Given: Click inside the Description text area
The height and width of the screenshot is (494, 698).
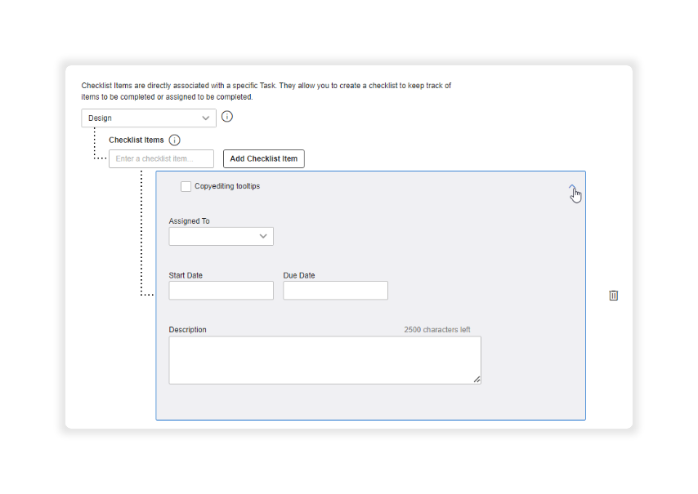Looking at the screenshot, I should [x=324, y=359].
